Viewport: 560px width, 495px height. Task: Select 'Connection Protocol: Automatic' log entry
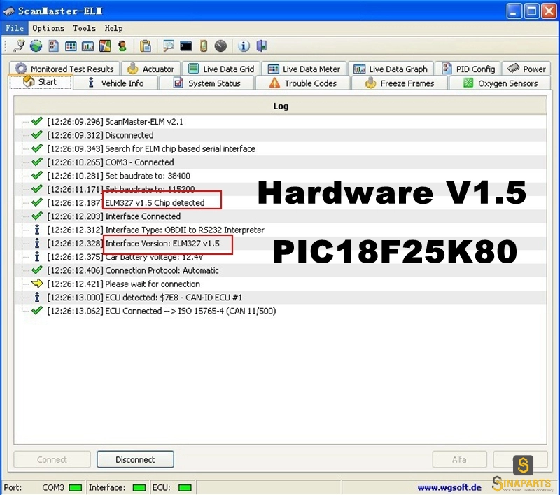point(281,271)
